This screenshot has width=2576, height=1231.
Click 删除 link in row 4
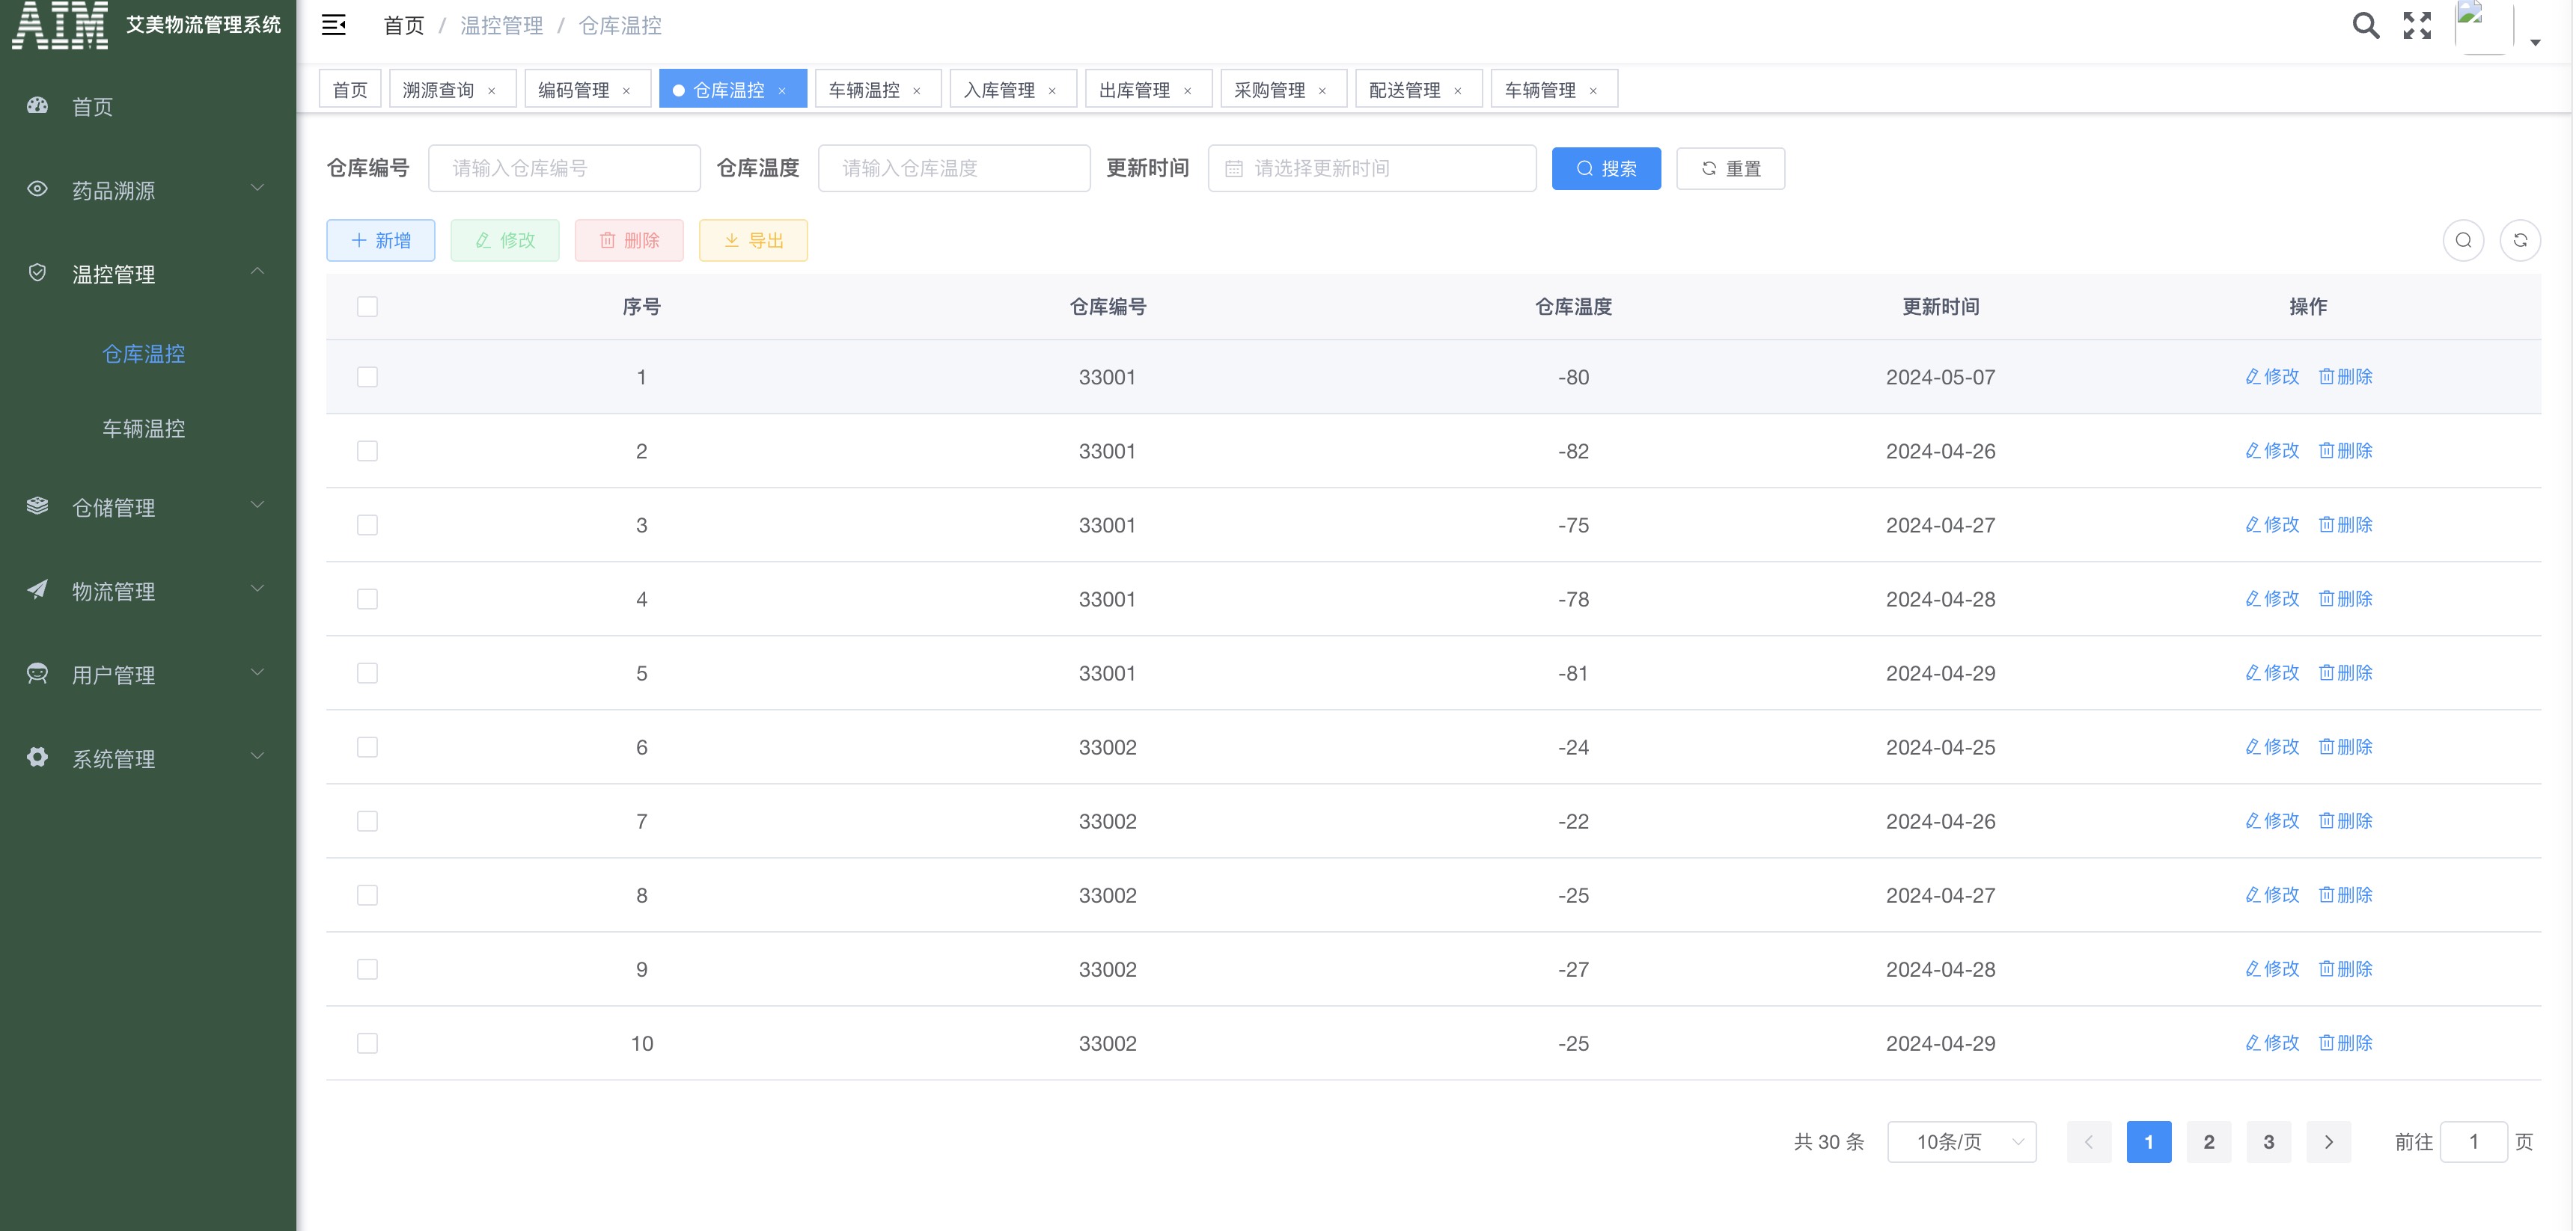2345,598
